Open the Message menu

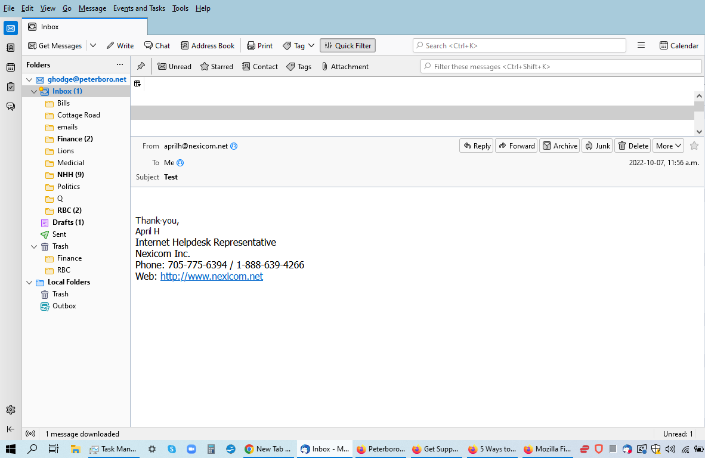(92, 8)
